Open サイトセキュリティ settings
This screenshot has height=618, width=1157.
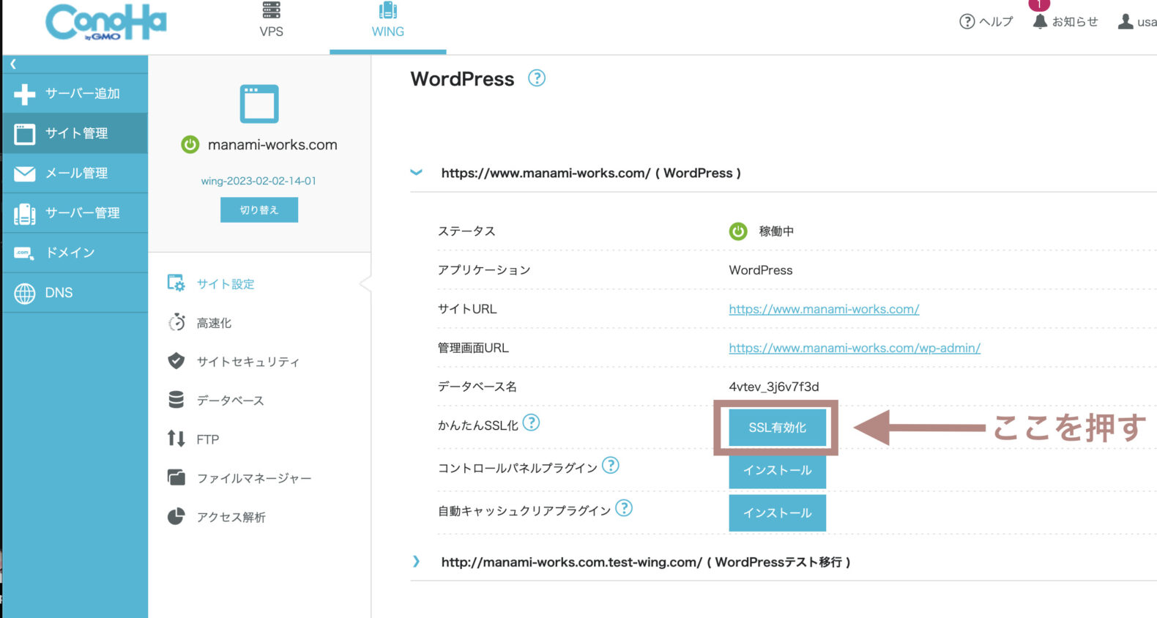pyautogui.click(x=248, y=362)
